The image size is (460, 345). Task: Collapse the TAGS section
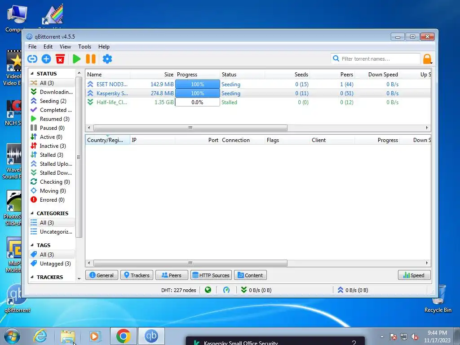[32, 245]
